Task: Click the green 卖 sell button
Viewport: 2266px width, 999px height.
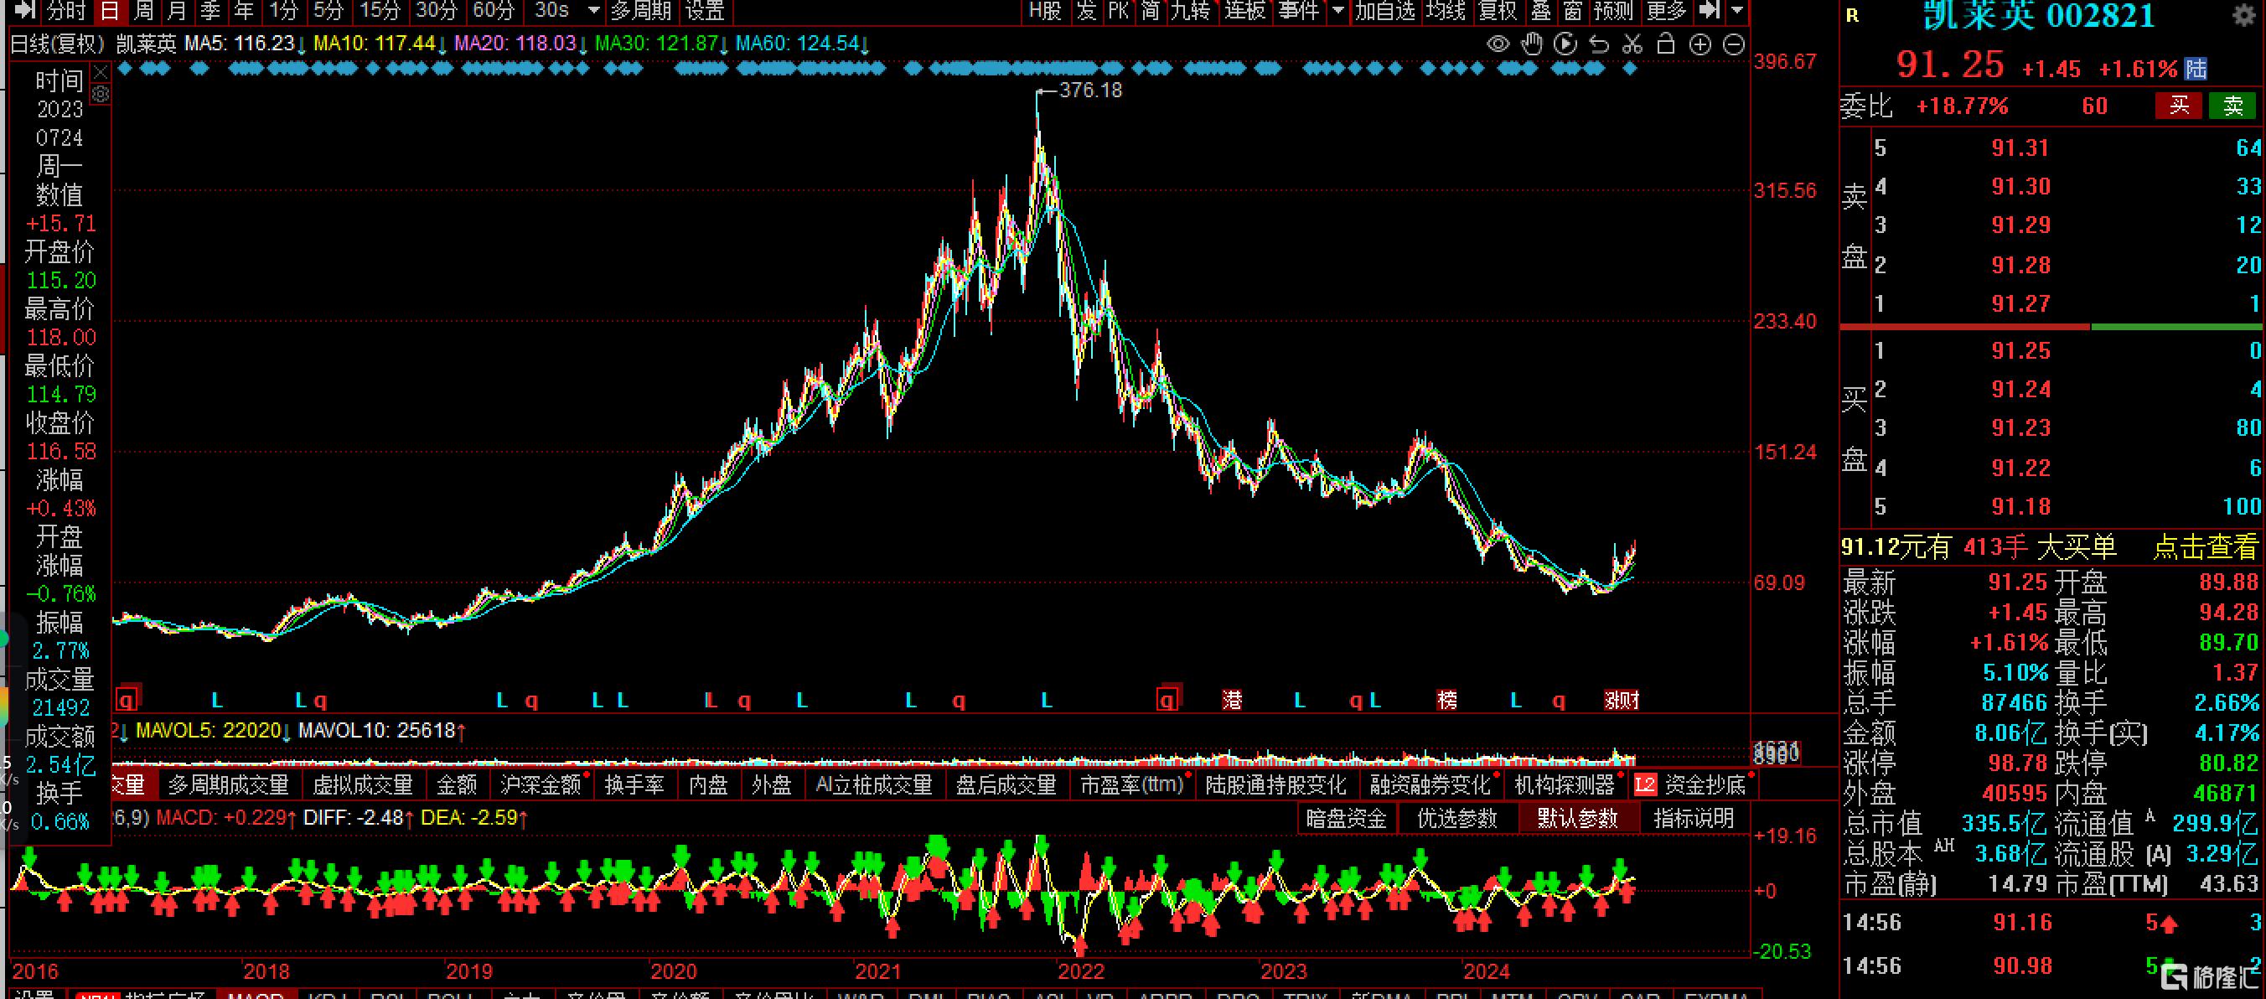Action: (x=2232, y=106)
